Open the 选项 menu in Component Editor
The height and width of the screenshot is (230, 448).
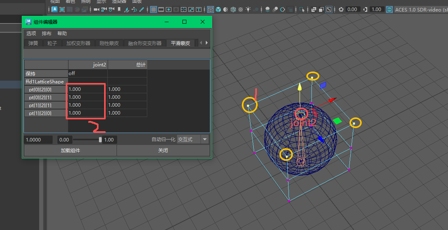tap(31, 33)
